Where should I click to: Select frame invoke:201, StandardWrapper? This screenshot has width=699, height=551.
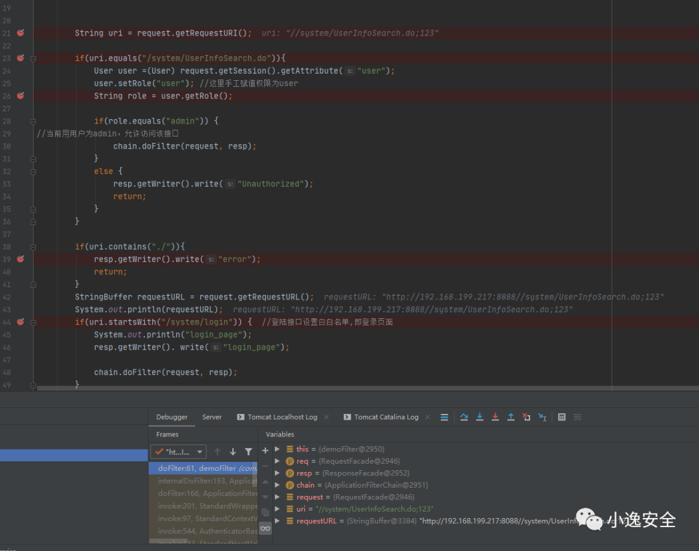[203, 506]
